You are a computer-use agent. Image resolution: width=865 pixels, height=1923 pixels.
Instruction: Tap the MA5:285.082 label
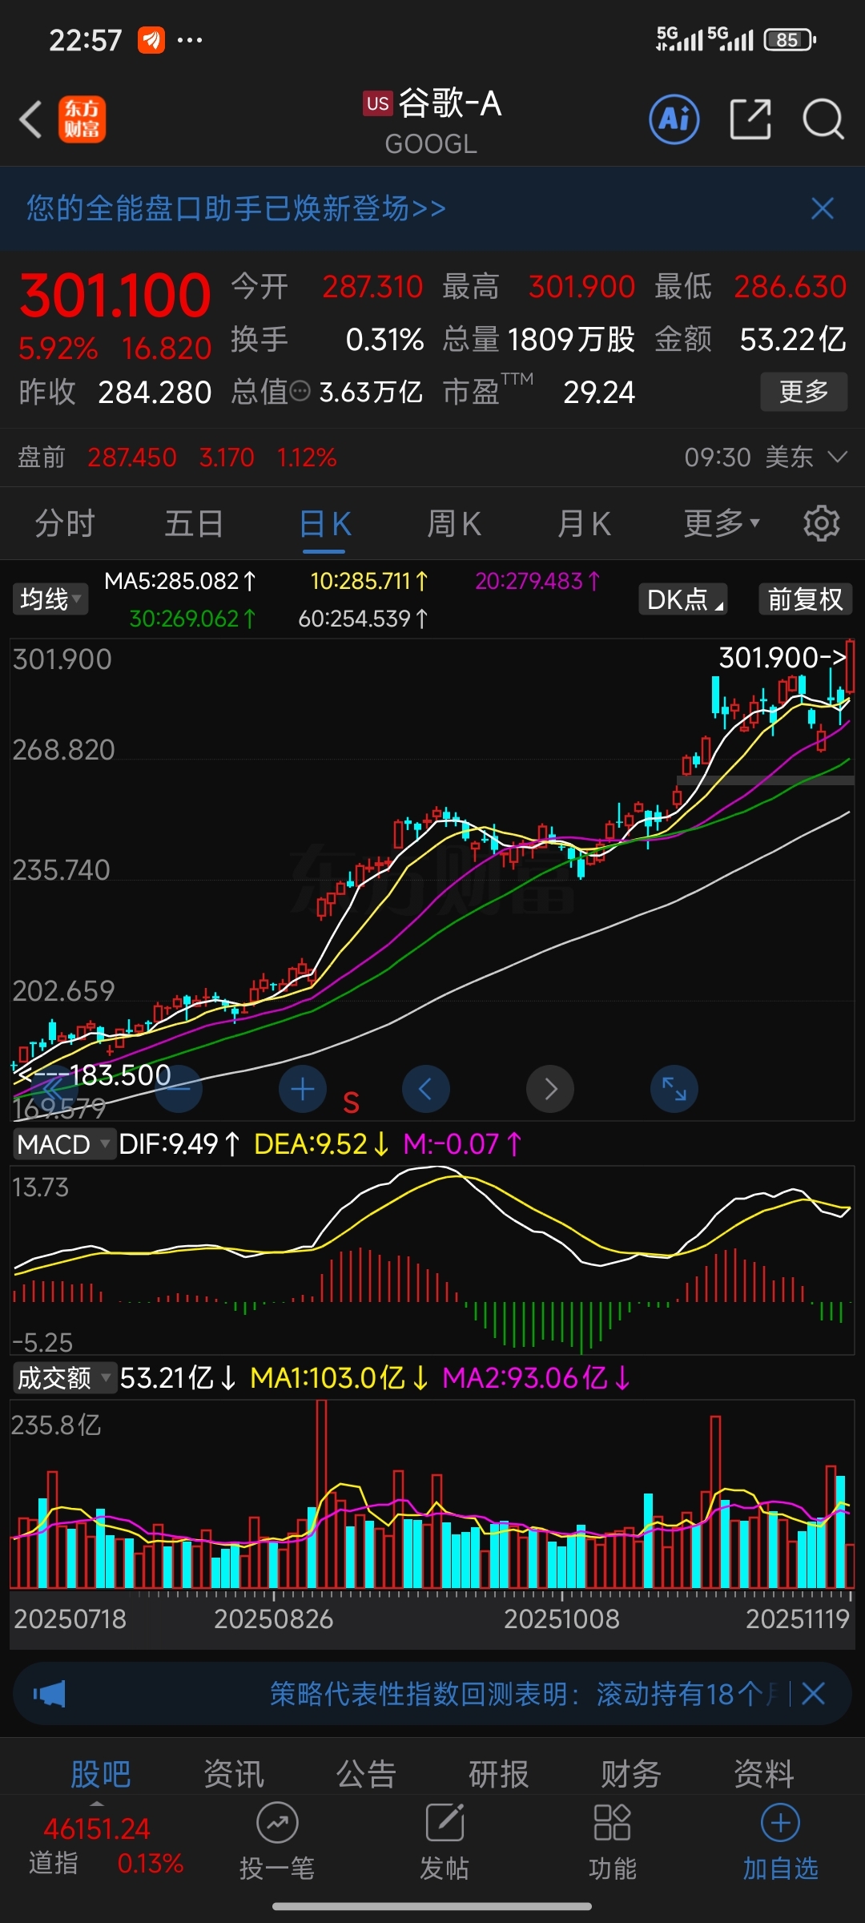[180, 581]
